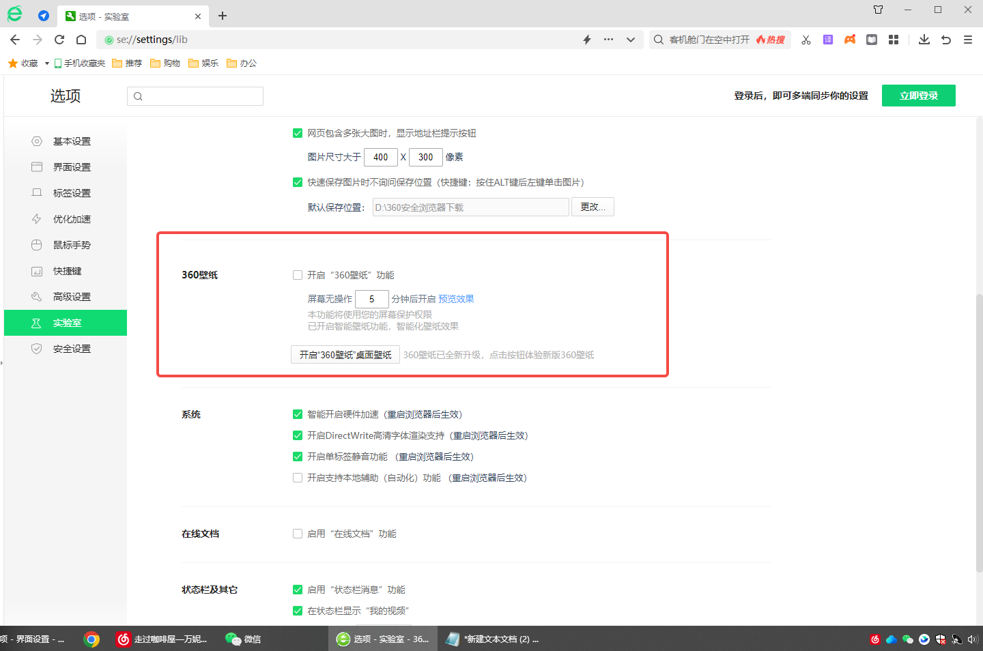
Task: Open the 办公 bookmarks folder
Action: pyautogui.click(x=242, y=63)
